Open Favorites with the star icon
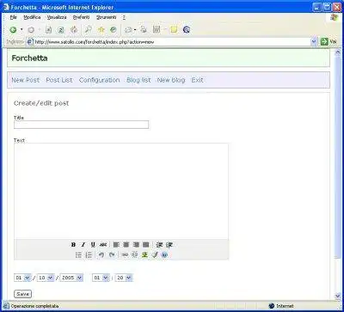 pos(101,29)
